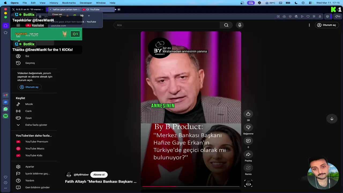Like the Short with thumbs up
Viewport: 343px width, 193px height.
[x=248, y=114]
